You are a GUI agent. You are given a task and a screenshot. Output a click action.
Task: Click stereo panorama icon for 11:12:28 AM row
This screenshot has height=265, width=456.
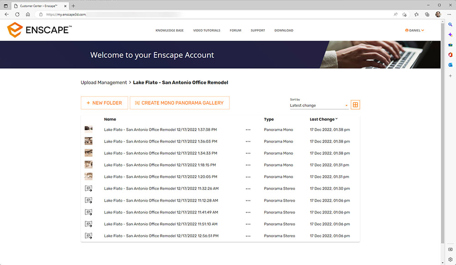click(88, 200)
